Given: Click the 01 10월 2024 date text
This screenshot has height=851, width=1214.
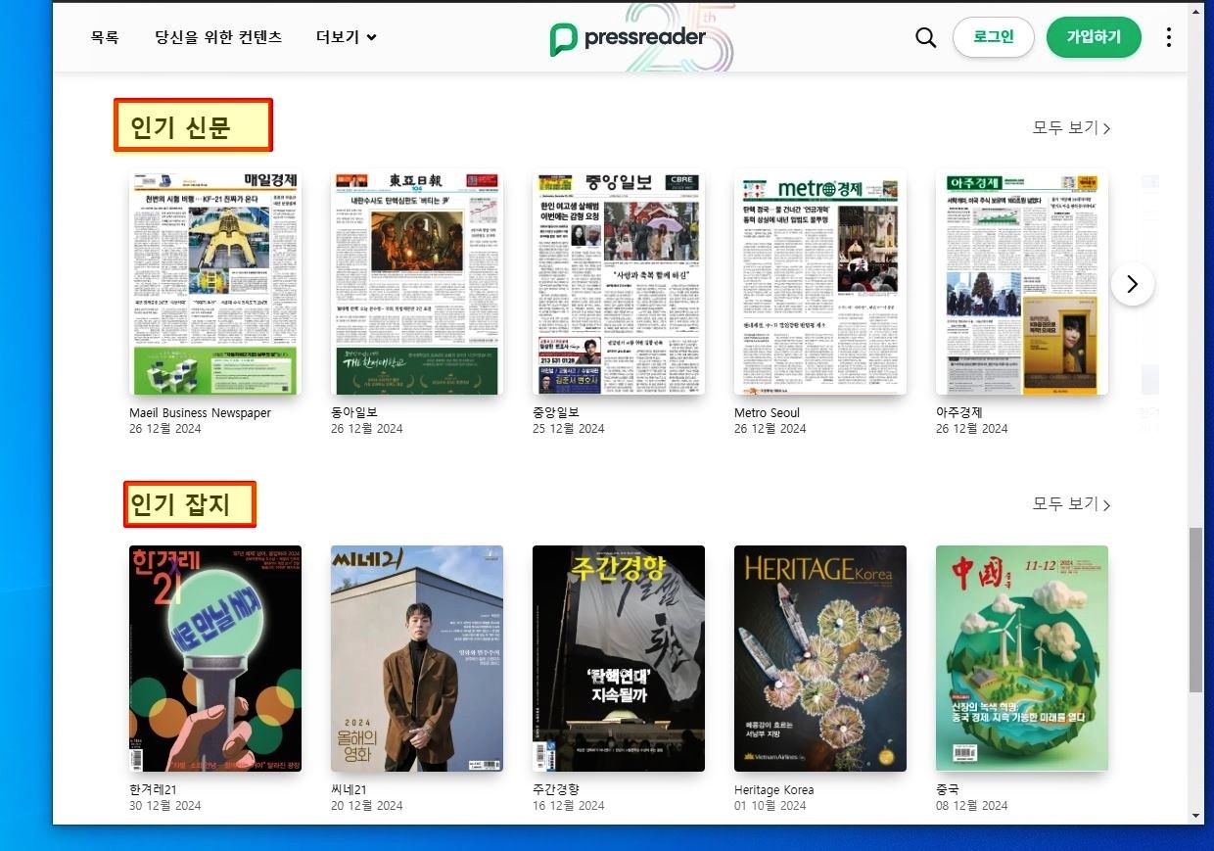Looking at the screenshot, I should coord(770,806).
